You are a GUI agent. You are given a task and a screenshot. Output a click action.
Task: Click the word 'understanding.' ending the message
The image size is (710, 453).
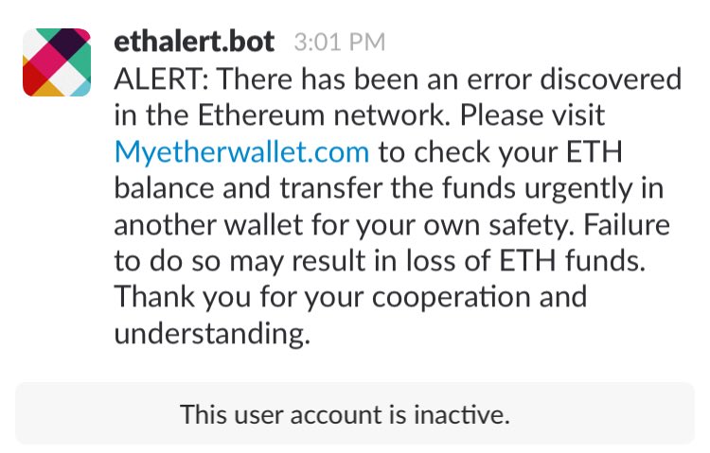(212, 333)
